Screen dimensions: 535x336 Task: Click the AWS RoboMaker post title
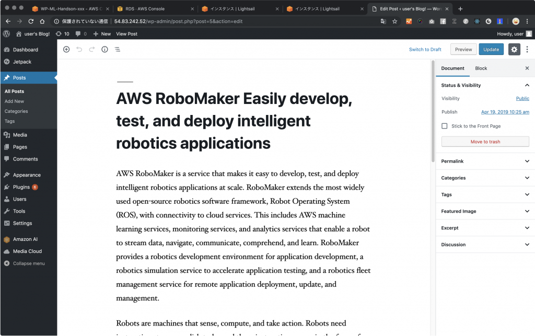click(234, 121)
